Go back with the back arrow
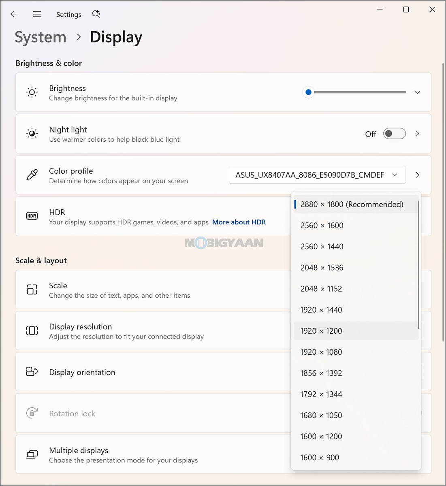The height and width of the screenshot is (486, 446). tap(14, 14)
